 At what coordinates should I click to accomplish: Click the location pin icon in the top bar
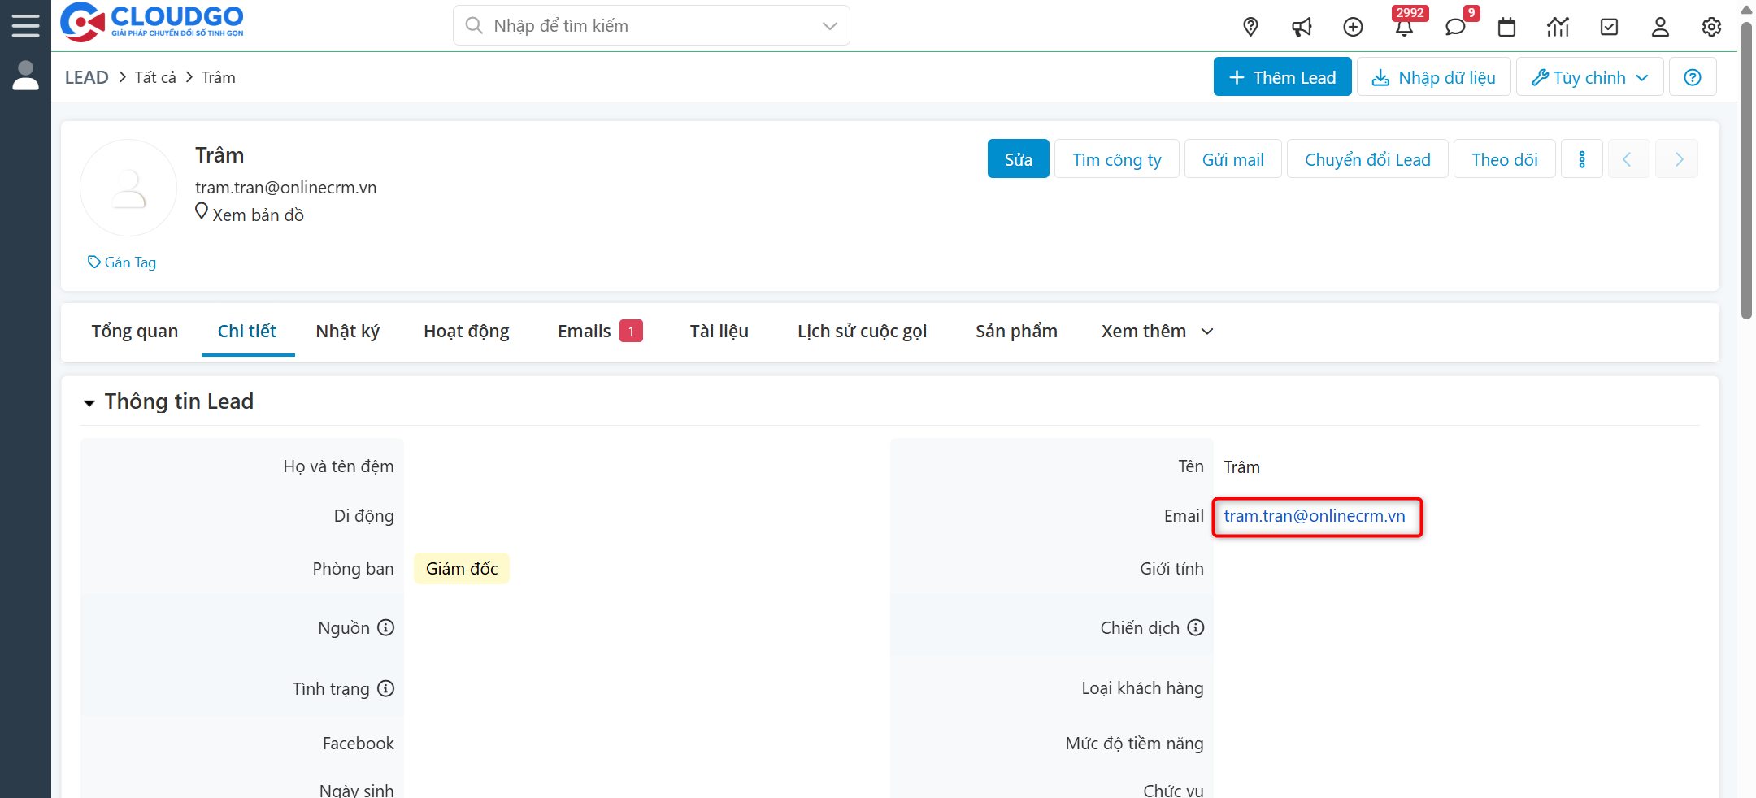tap(1250, 27)
